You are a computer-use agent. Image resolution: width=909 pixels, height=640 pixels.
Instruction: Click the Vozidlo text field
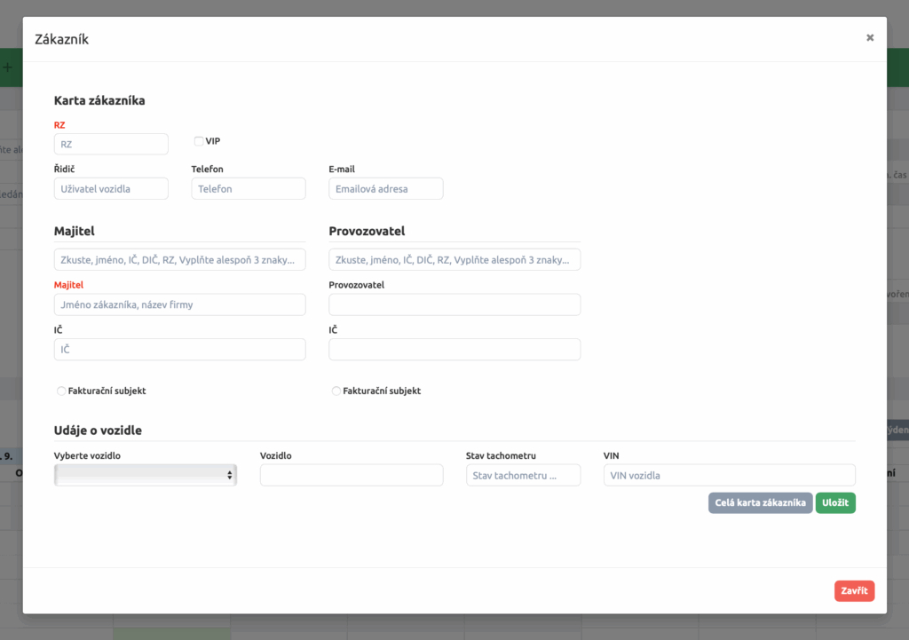pos(352,475)
